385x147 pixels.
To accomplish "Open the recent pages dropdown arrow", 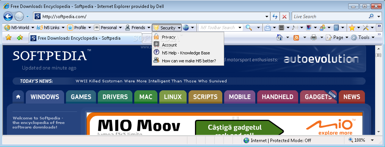I will pos(27,17).
